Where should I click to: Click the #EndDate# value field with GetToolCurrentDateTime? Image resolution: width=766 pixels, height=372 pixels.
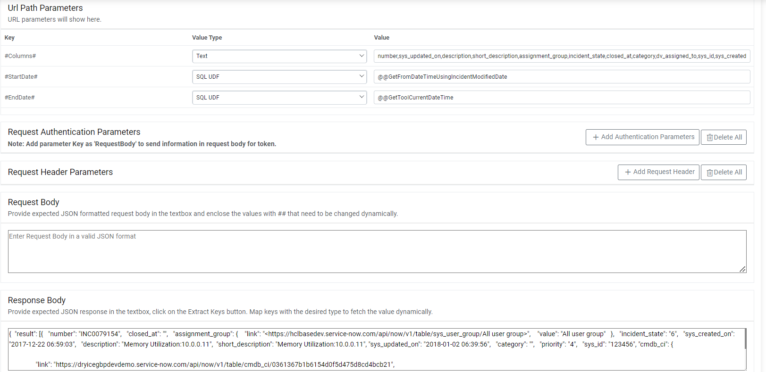click(x=562, y=98)
